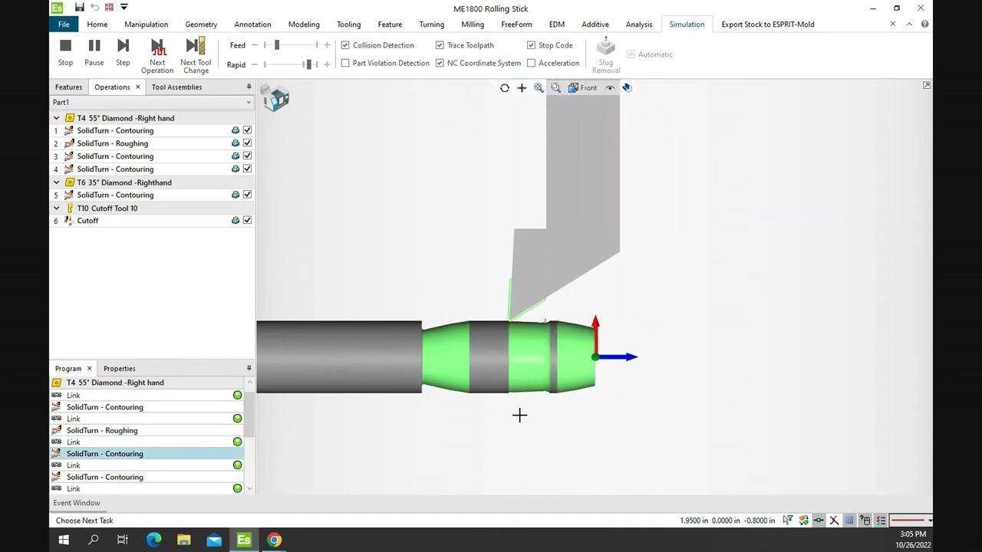The width and height of the screenshot is (982, 552).
Task: Collapse the T6 35° Diamond tool group
Action: (x=56, y=182)
